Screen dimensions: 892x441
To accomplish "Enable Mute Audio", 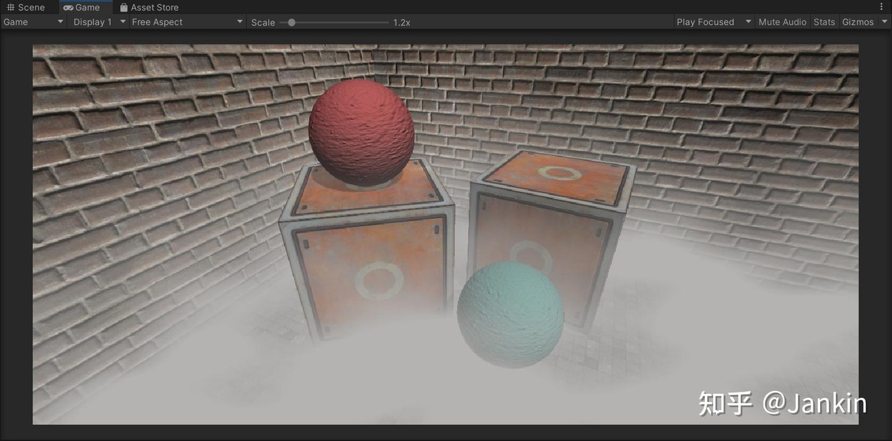I will [x=782, y=21].
